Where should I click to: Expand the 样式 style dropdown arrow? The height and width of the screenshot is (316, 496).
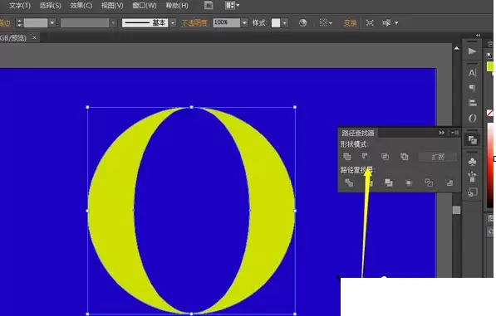pyautogui.click(x=285, y=22)
